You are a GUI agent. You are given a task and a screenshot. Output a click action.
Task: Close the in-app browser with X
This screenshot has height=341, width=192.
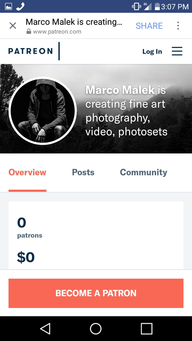[13, 26]
